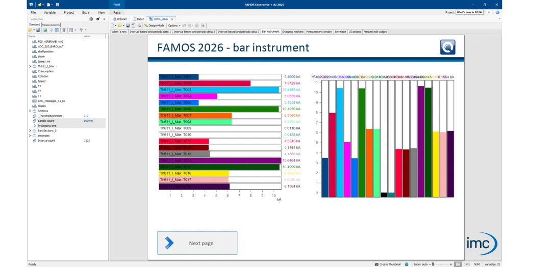Click the open folder icon in title bar
Viewport: 551px width, 267px height.
click(x=40, y=5)
